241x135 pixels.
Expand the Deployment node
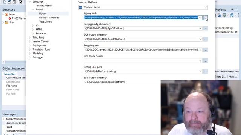(30, 46)
